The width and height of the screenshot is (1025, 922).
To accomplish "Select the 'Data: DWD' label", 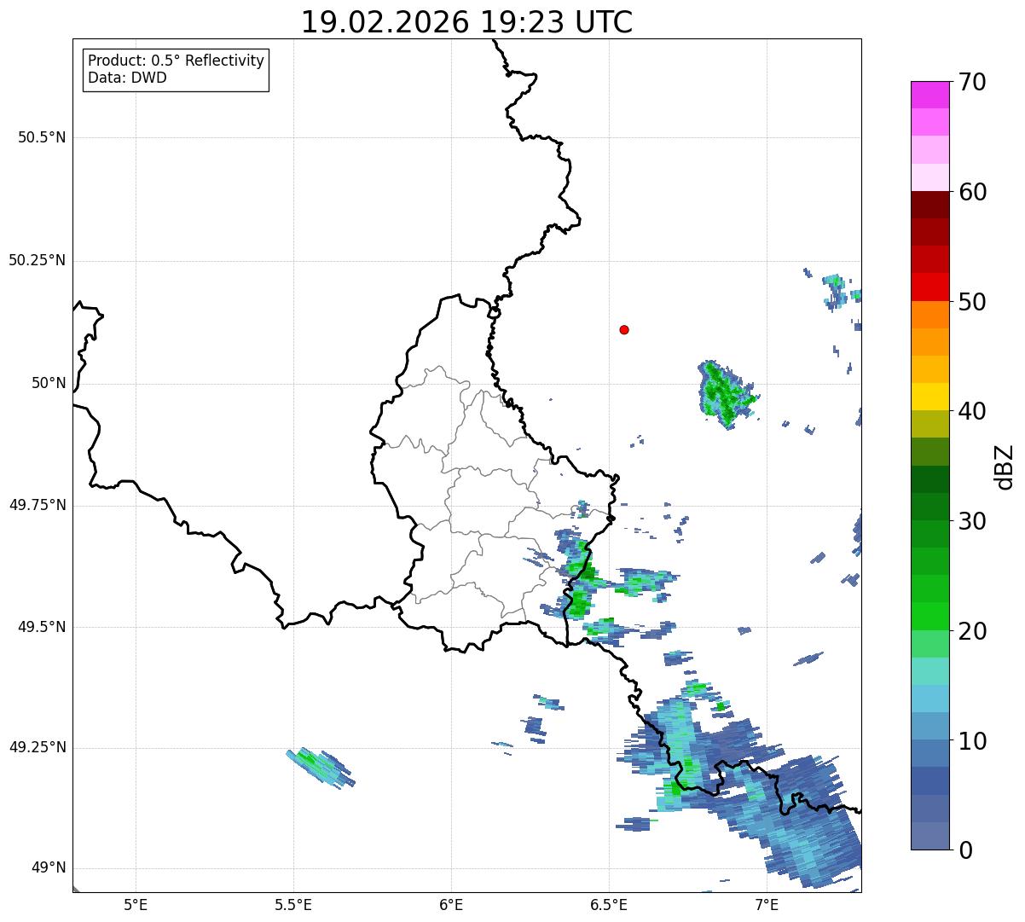I will 127,78.
